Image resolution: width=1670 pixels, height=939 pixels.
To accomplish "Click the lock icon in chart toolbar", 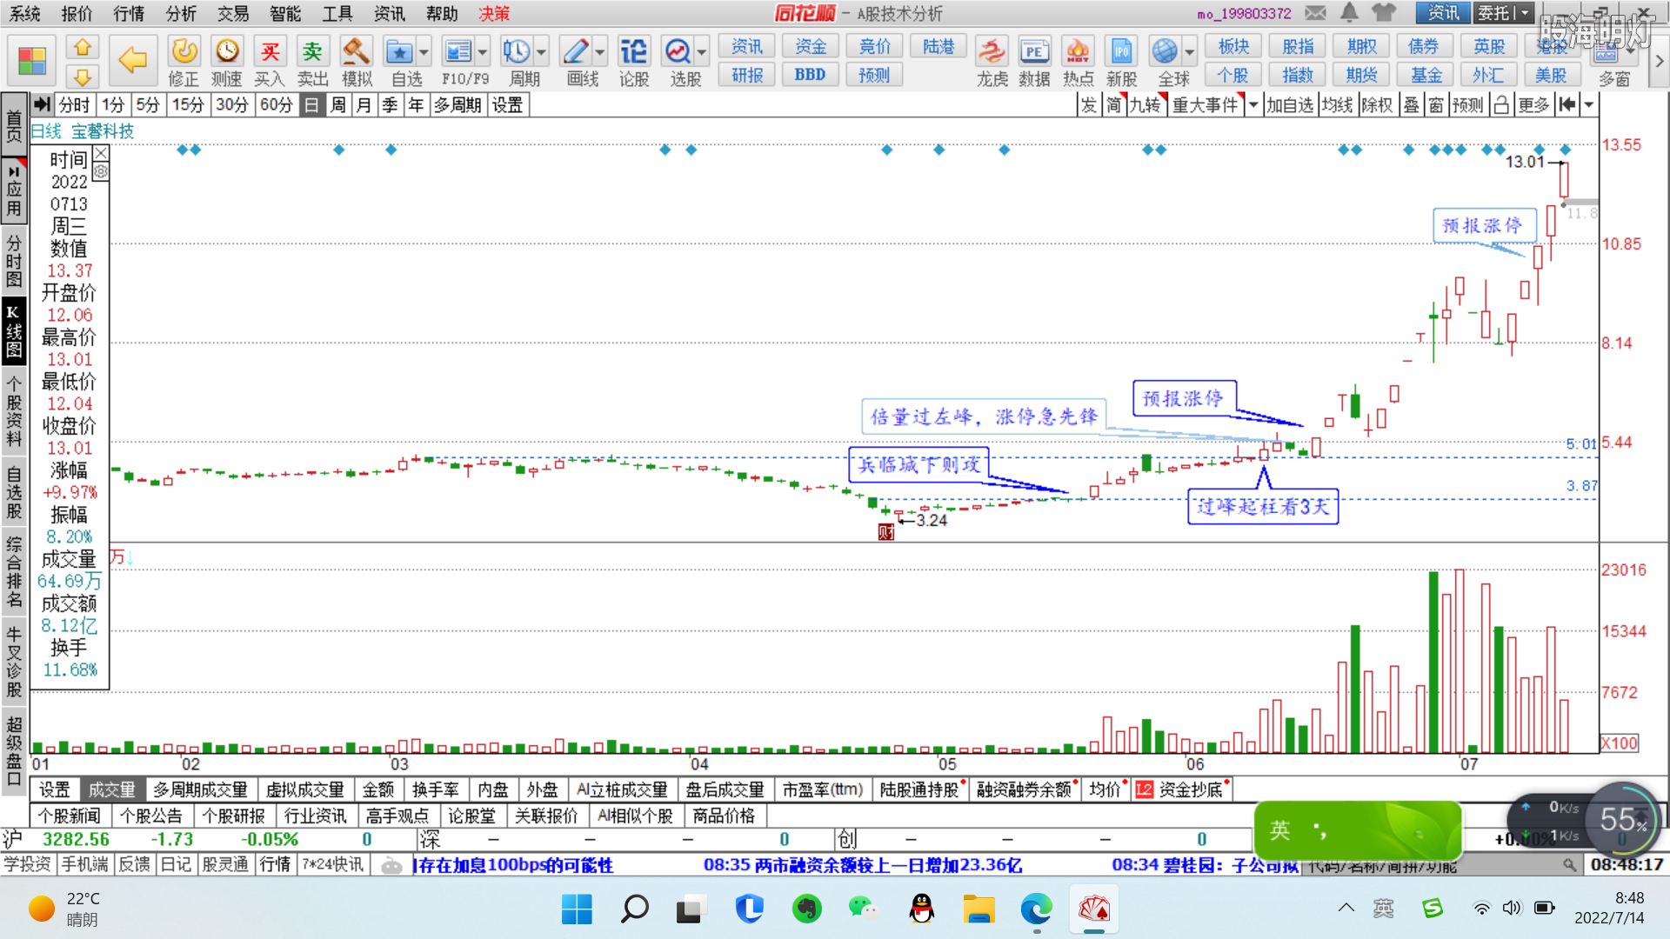I will click(1501, 105).
